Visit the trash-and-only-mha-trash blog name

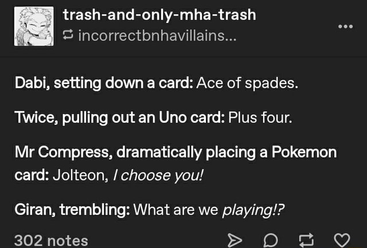159,14
